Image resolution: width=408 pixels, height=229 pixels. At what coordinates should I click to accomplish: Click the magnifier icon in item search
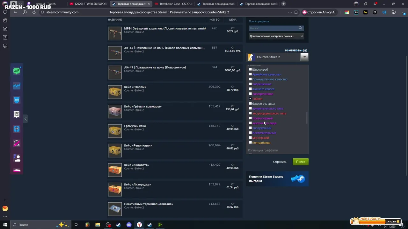(x=301, y=28)
